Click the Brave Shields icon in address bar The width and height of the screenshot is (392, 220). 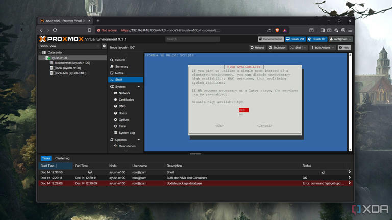[277, 30]
